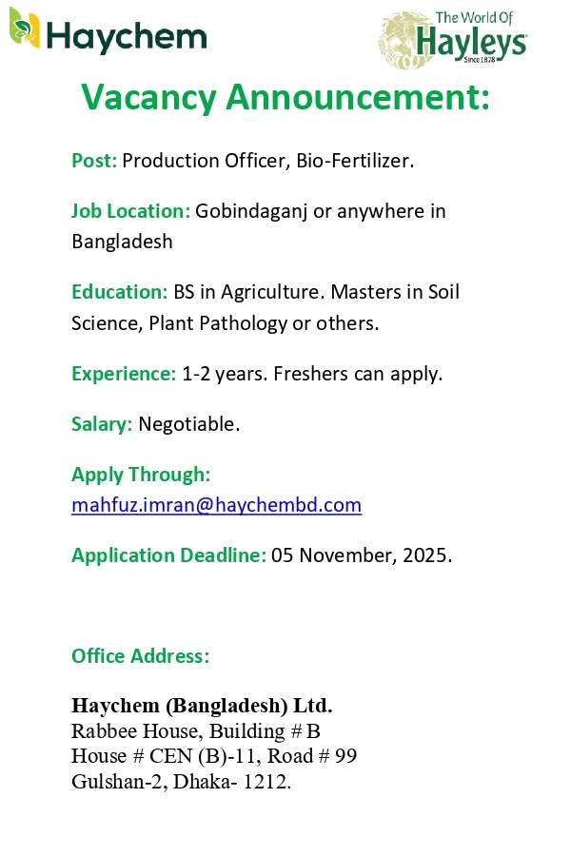Click the "Application Deadline:" label
Viewport: 571px width, 856px height.
[x=168, y=555]
